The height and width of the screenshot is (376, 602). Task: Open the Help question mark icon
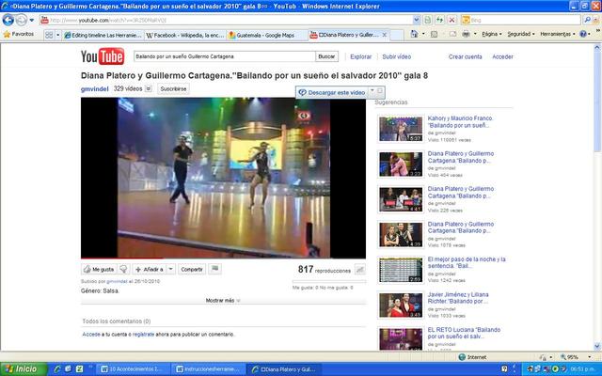583,34
